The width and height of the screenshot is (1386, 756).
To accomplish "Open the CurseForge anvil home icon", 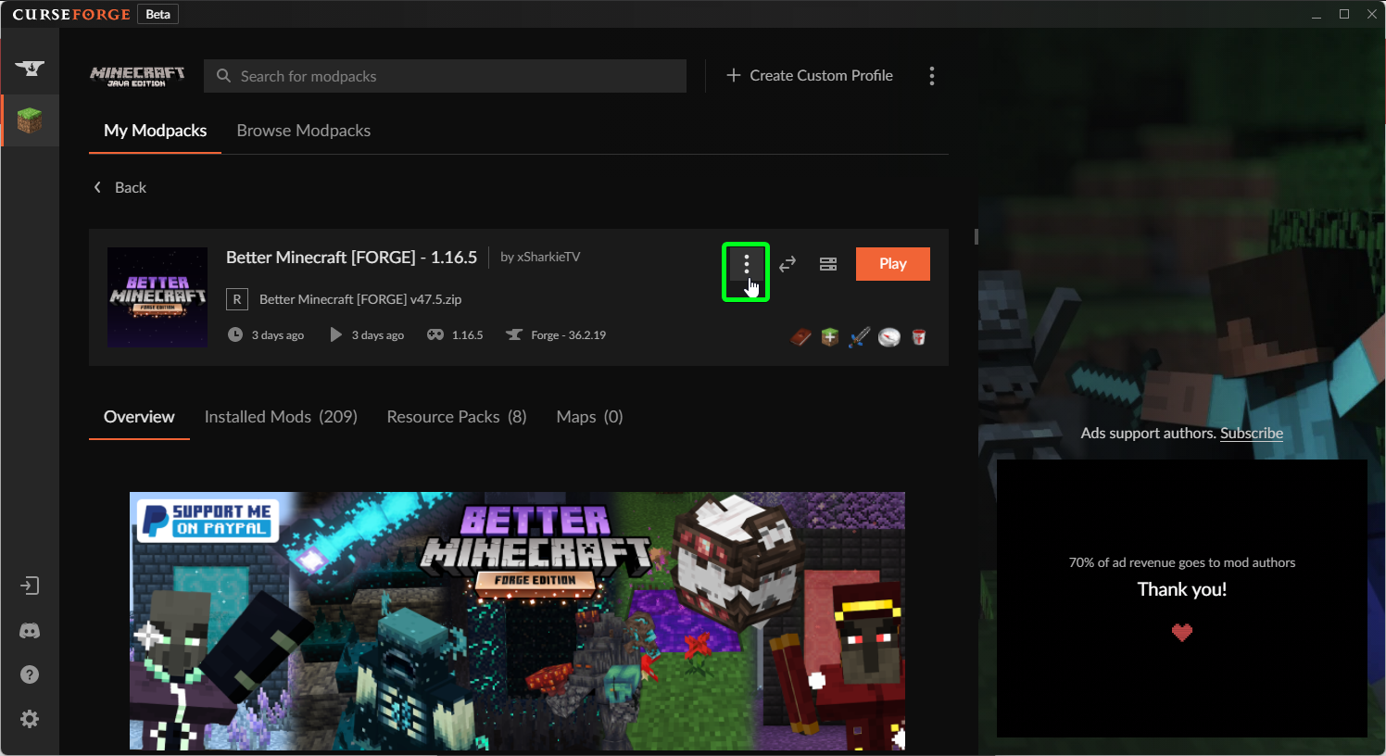I will coord(30,68).
